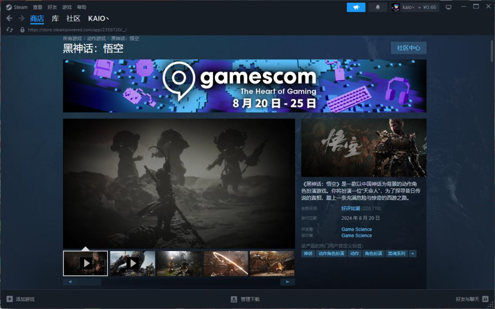Click the ¥0.66 wallet balance
The height and width of the screenshot is (309, 495).
pos(429,7)
